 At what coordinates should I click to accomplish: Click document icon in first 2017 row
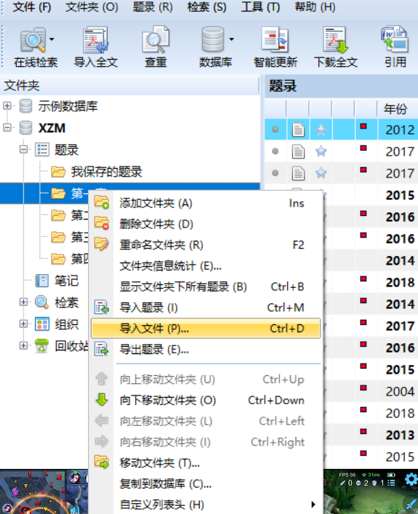click(x=298, y=151)
